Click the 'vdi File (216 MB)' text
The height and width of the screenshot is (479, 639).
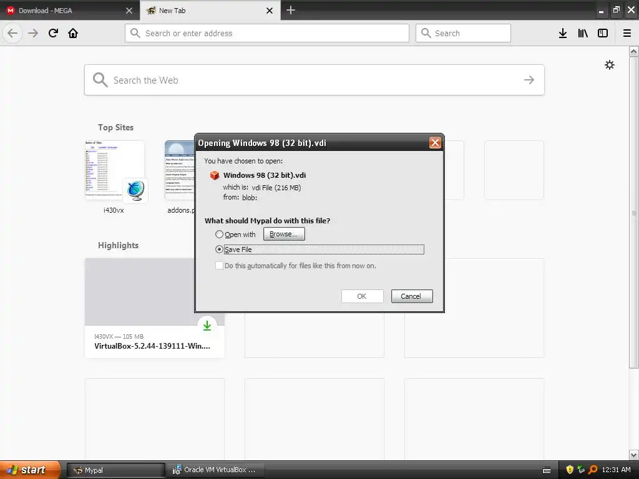[x=276, y=187]
